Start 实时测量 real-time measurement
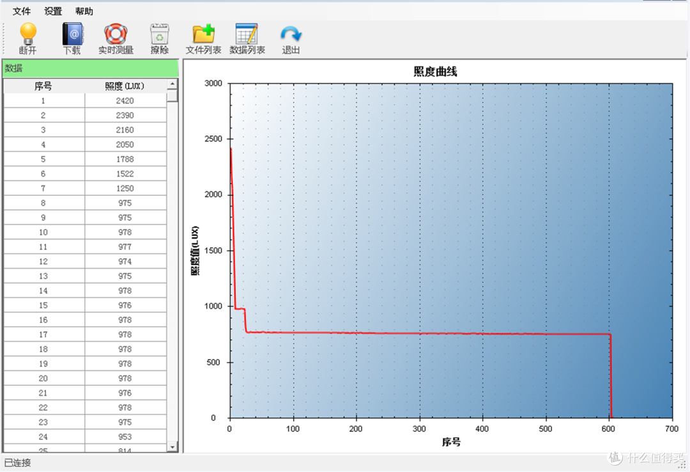Screen dimensions: 690x472 tap(116, 38)
